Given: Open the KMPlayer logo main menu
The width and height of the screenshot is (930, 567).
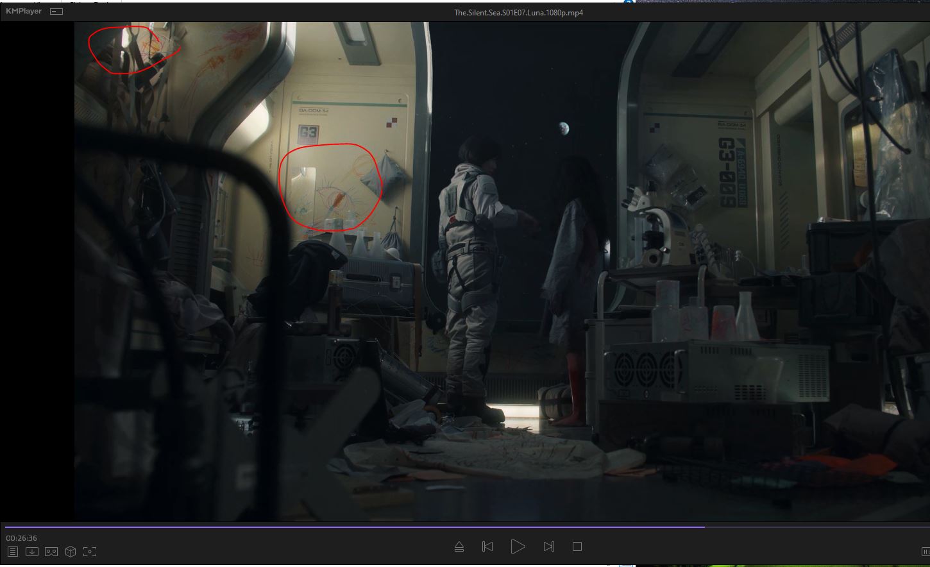Looking at the screenshot, I should [x=24, y=12].
